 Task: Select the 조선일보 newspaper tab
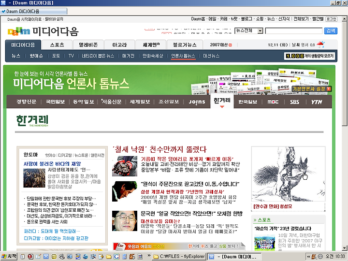(x=169, y=102)
